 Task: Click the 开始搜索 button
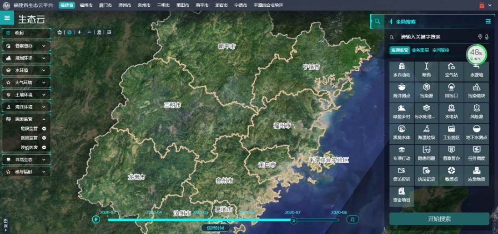(x=439, y=219)
